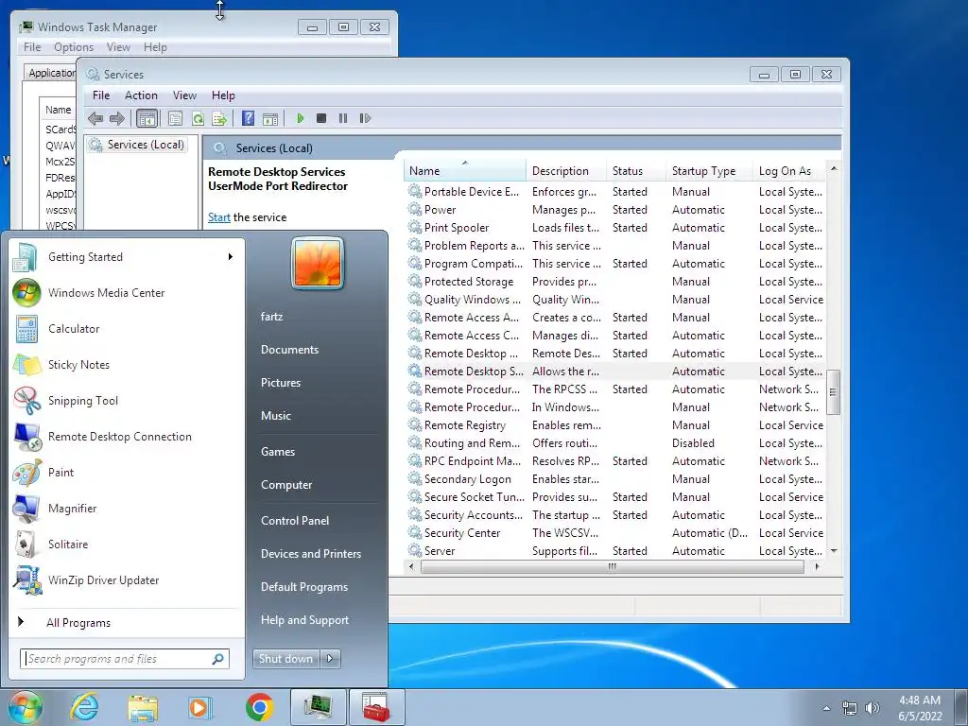This screenshot has height=726, width=968.
Task: Click the Restart Service toolbar icon
Action: point(366,118)
